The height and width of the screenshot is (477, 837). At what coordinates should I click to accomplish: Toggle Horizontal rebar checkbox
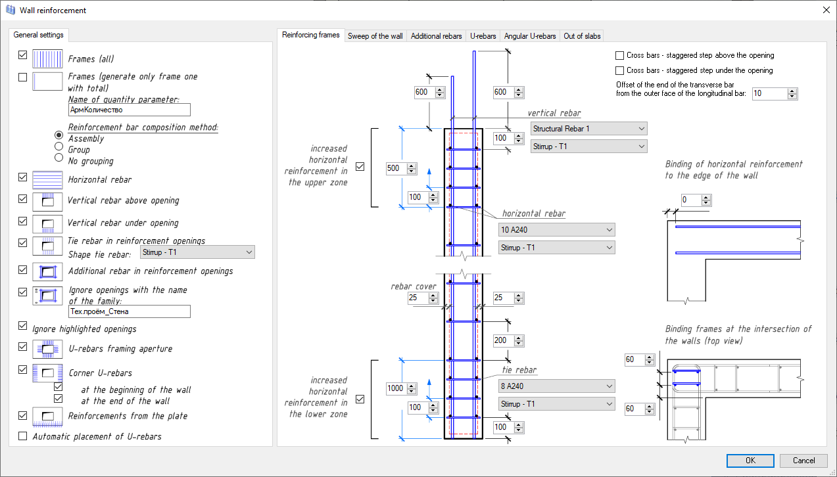coord(23,177)
